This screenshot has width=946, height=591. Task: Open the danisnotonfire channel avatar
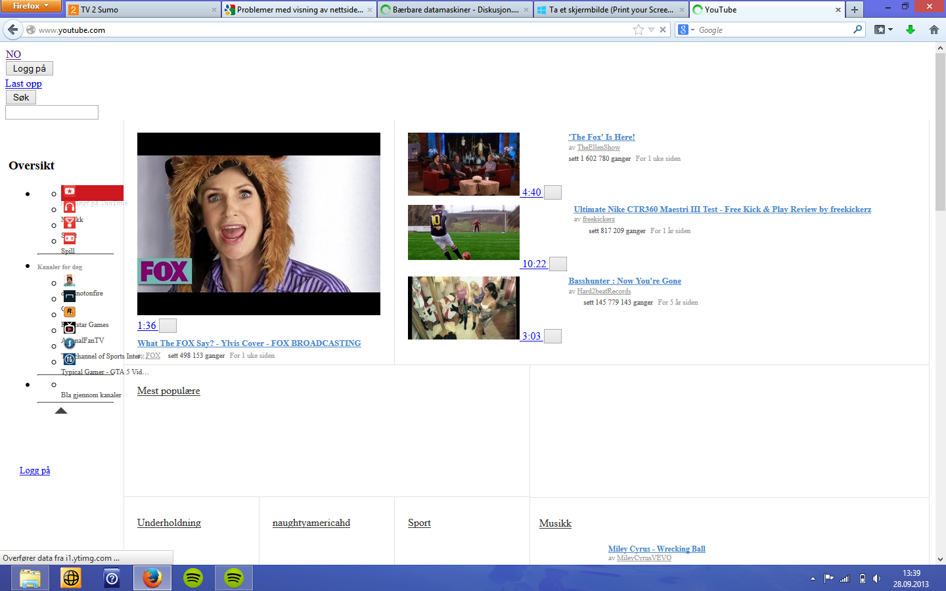70,281
